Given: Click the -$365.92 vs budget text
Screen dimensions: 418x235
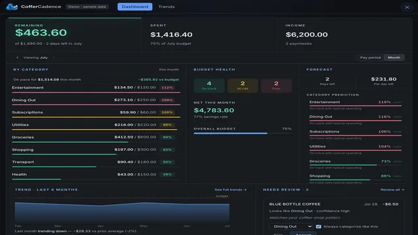Looking at the screenshot, I should (x=158, y=80).
